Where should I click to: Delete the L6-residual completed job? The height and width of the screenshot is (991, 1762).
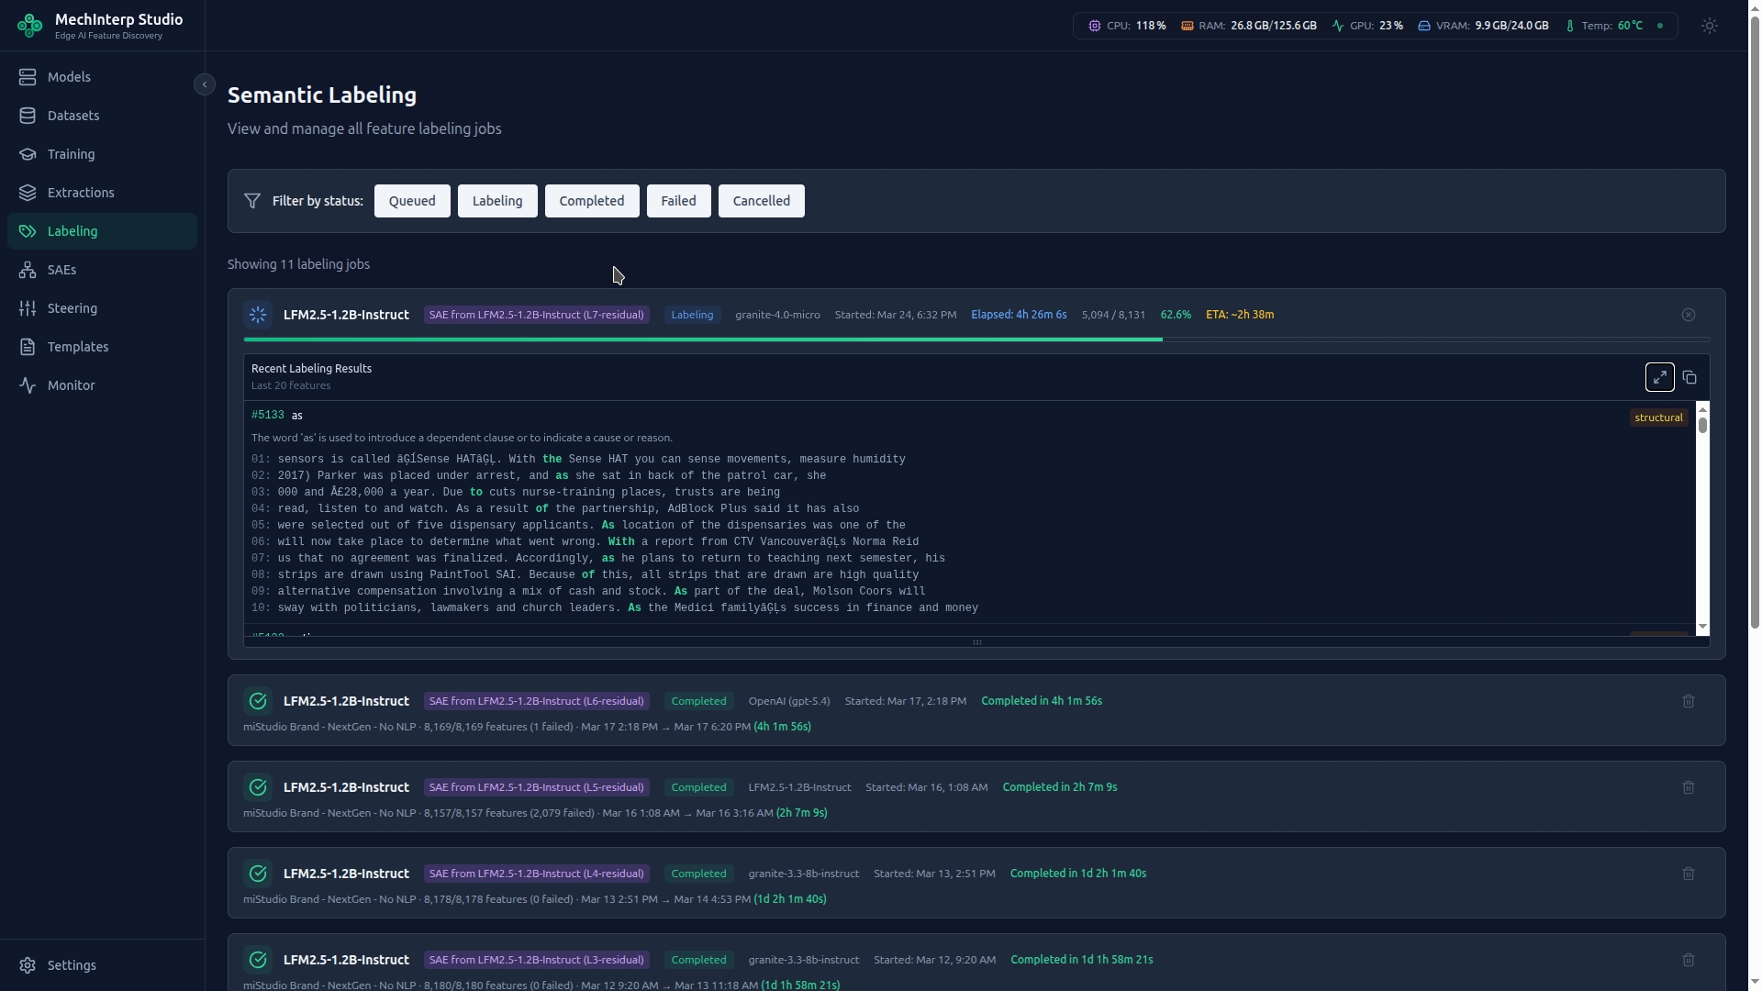[x=1689, y=701]
